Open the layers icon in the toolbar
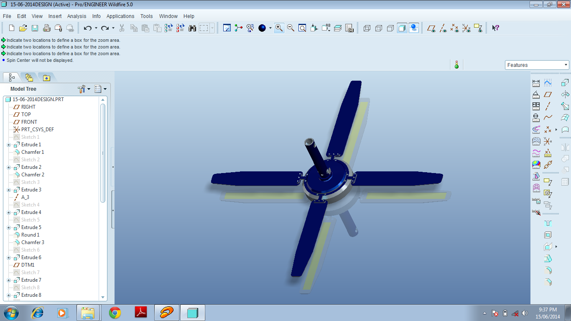Viewport: 571px width, 321px height. (x=338, y=28)
